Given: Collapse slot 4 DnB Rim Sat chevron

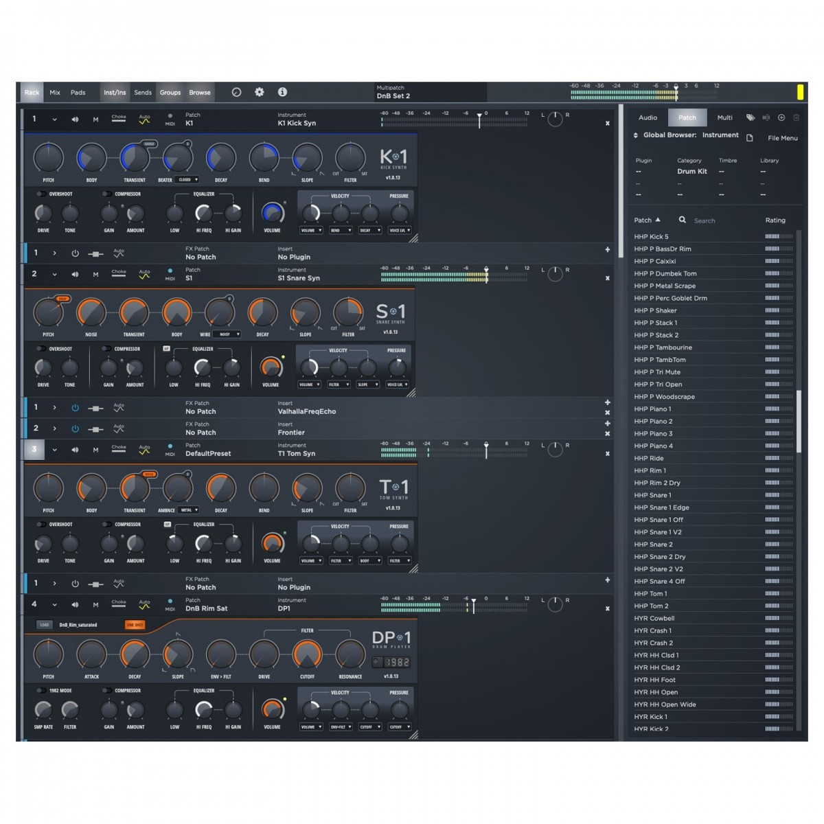Looking at the screenshot, I should tap(54, 604).
